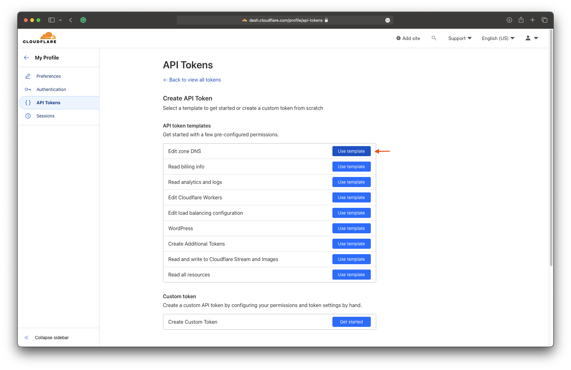This screenshot has width=571, height=370.
Task: Open the search magnifier icon
Action: click(434, 38)
